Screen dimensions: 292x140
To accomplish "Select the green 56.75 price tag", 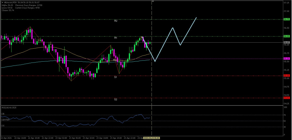I will pyautogui.click(x=286, y=19).
